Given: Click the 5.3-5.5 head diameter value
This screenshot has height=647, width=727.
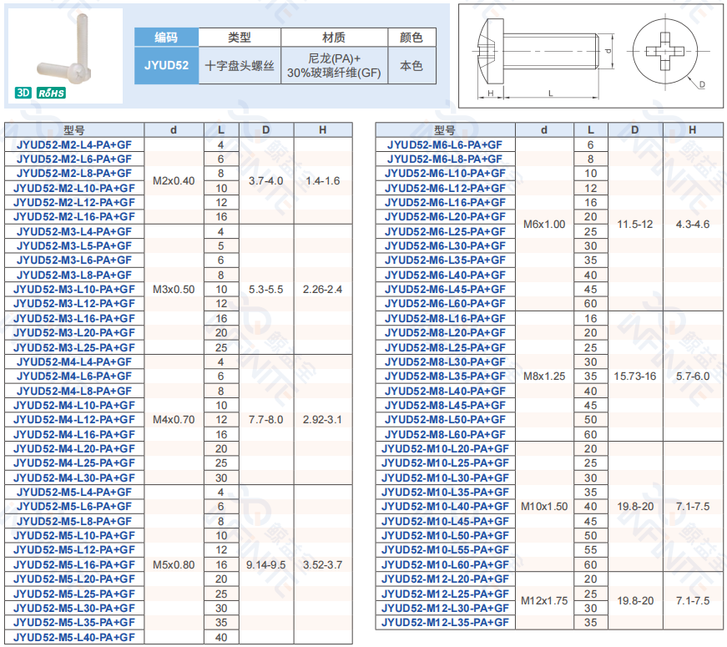Looking at the screenshot, I should coord(265,290).
